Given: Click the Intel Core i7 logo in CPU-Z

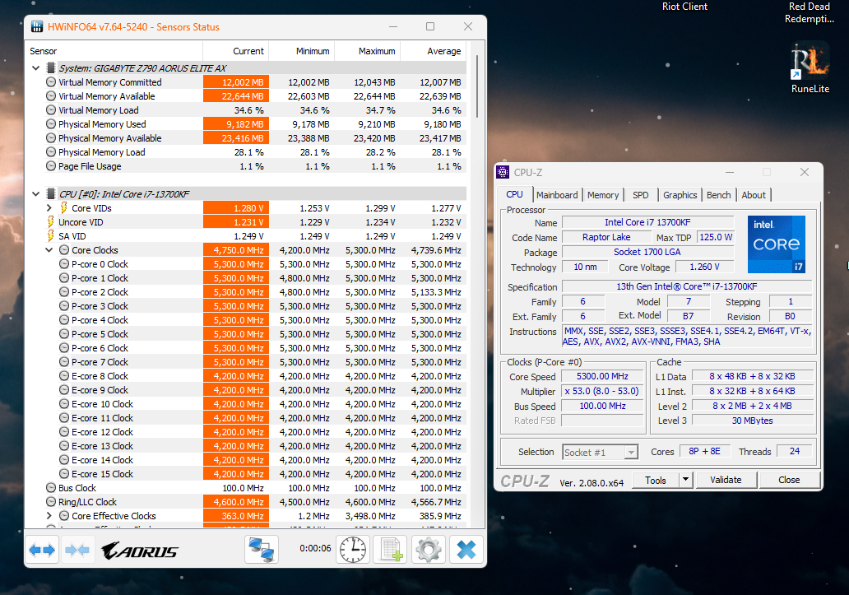Looking at the screenshot, I should [x=777, y=244].
